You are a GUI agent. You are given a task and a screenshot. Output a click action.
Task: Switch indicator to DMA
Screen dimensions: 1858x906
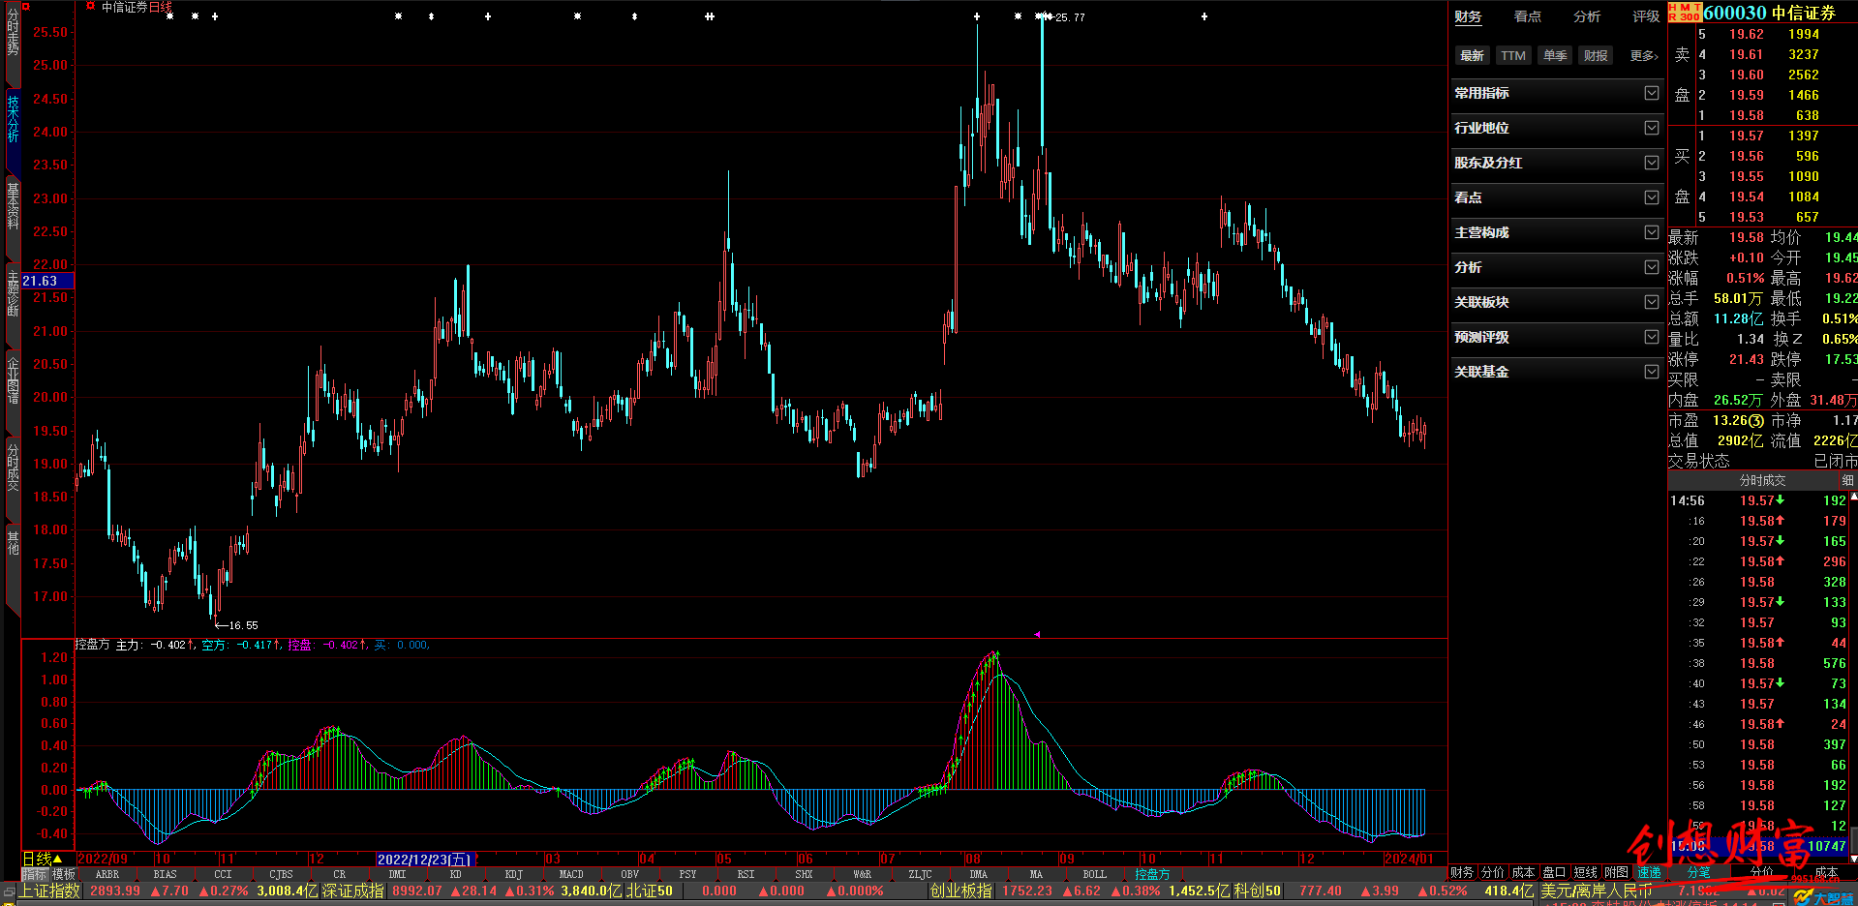(978, 874)
